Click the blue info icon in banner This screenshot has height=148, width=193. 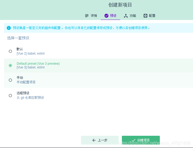(9, 28)
